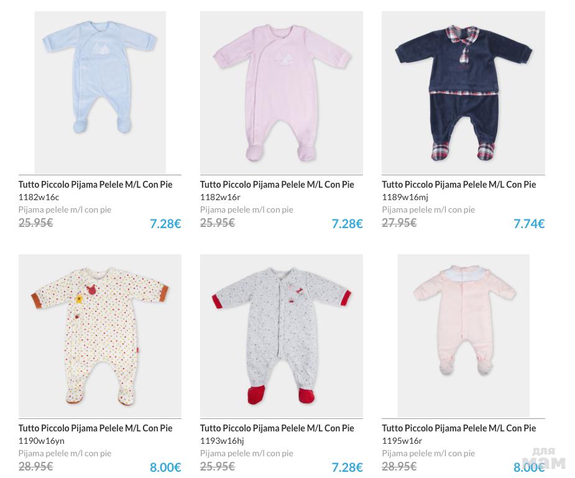Click the crossed-out 27.95€ original price
Screen dimensions: 575x478
(x=399, y=223)
